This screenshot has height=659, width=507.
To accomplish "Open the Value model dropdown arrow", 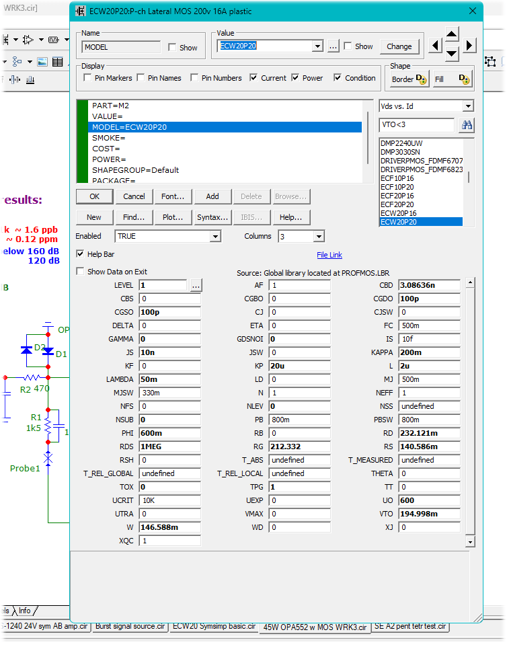I will 317,46.
